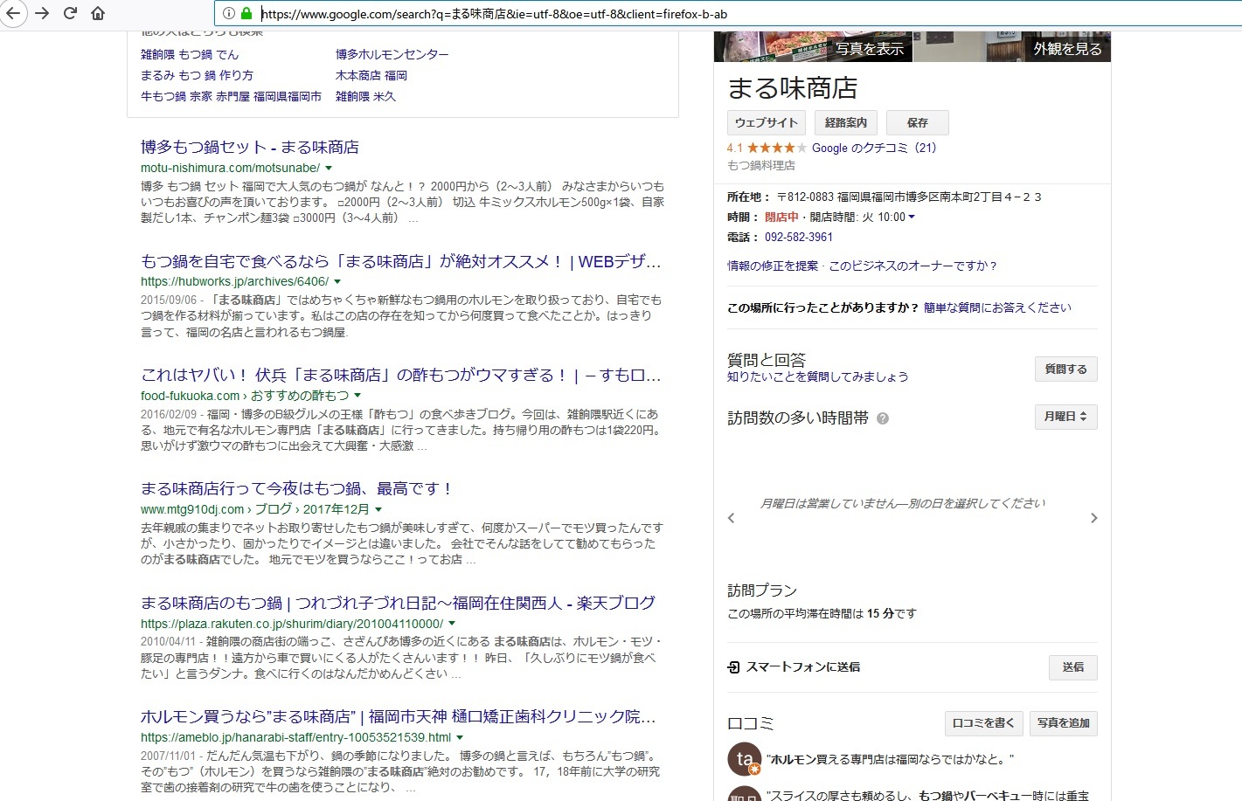
Task: Open Google のクチコミ (21) reviews link
Action: tap(874, 148)
